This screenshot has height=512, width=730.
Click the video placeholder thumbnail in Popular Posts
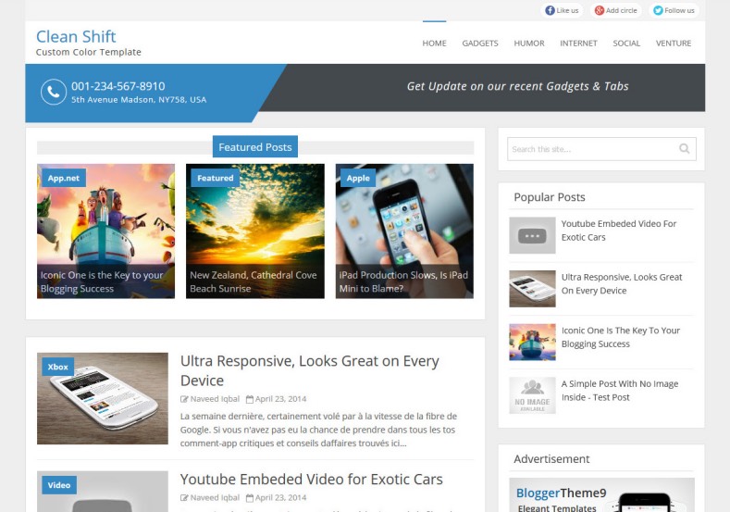coord(532,235)
